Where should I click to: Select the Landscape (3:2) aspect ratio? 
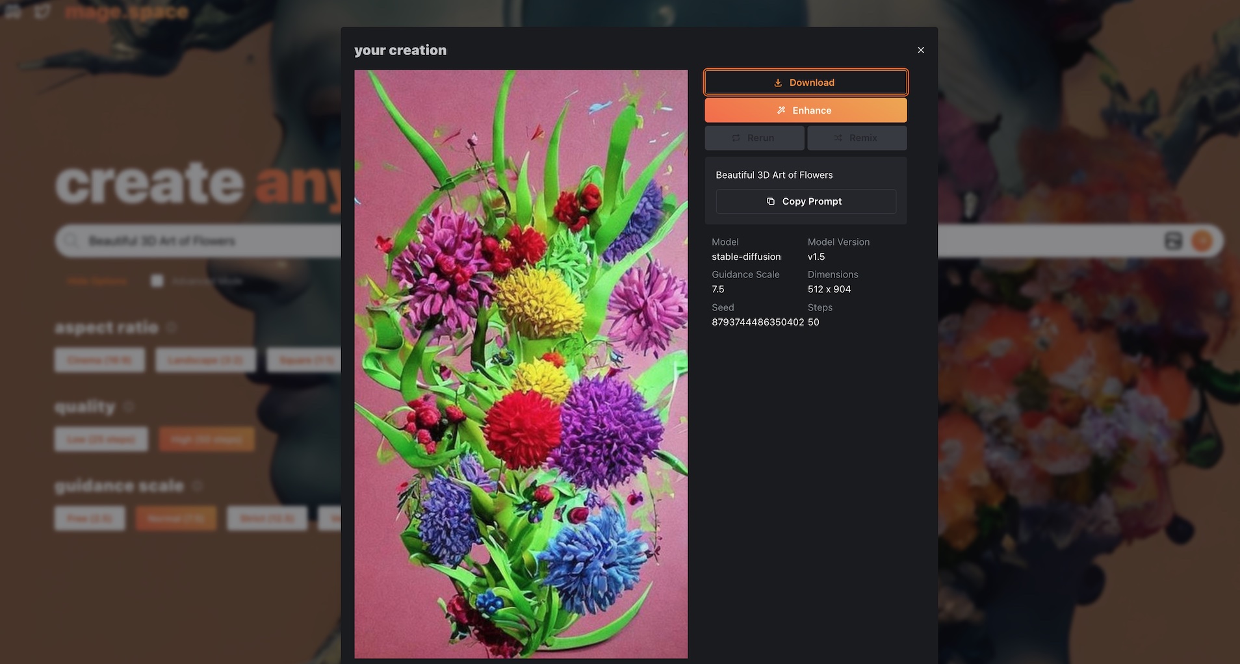(x=205, y=359)
